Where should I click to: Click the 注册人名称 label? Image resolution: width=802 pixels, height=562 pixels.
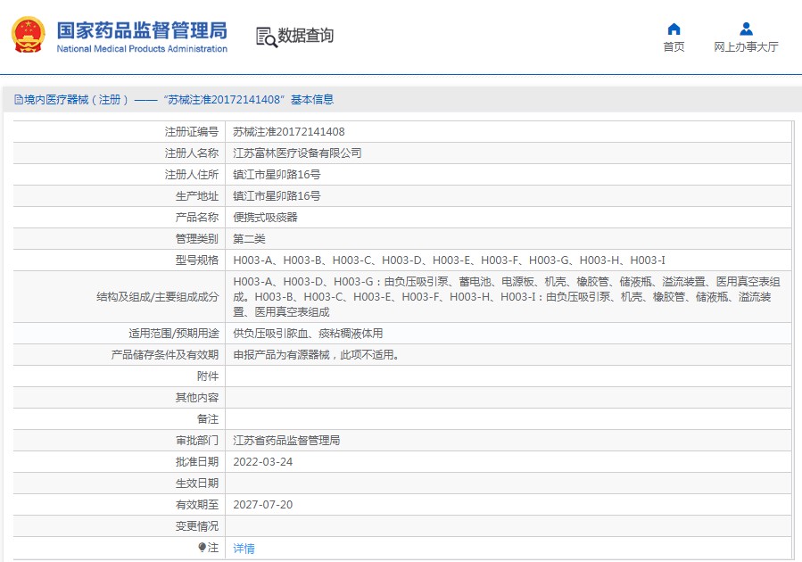click(x=192, y=153)
